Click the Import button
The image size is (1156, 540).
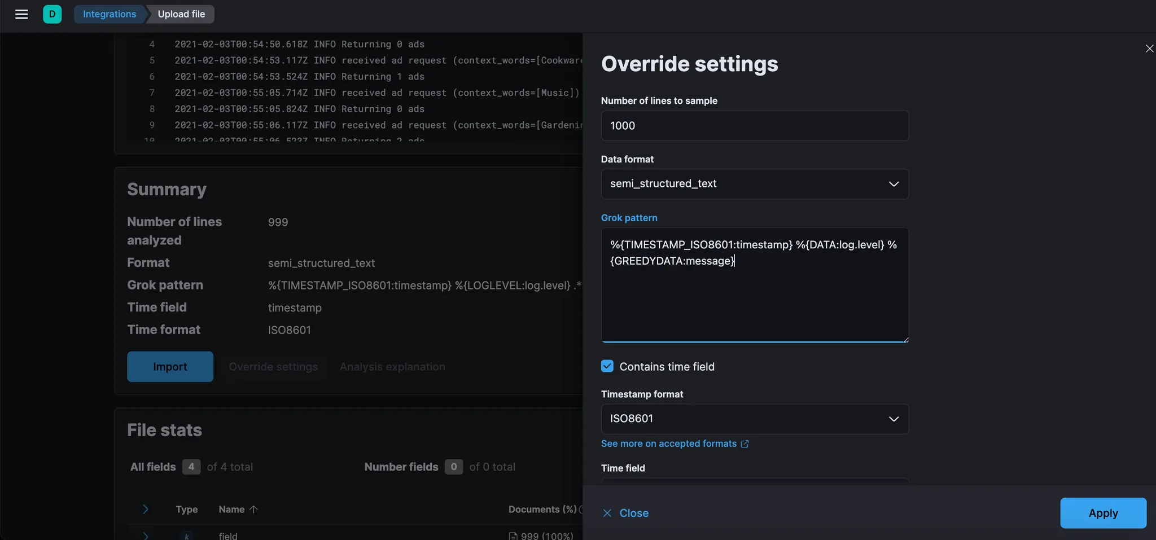tap(170, 367)
